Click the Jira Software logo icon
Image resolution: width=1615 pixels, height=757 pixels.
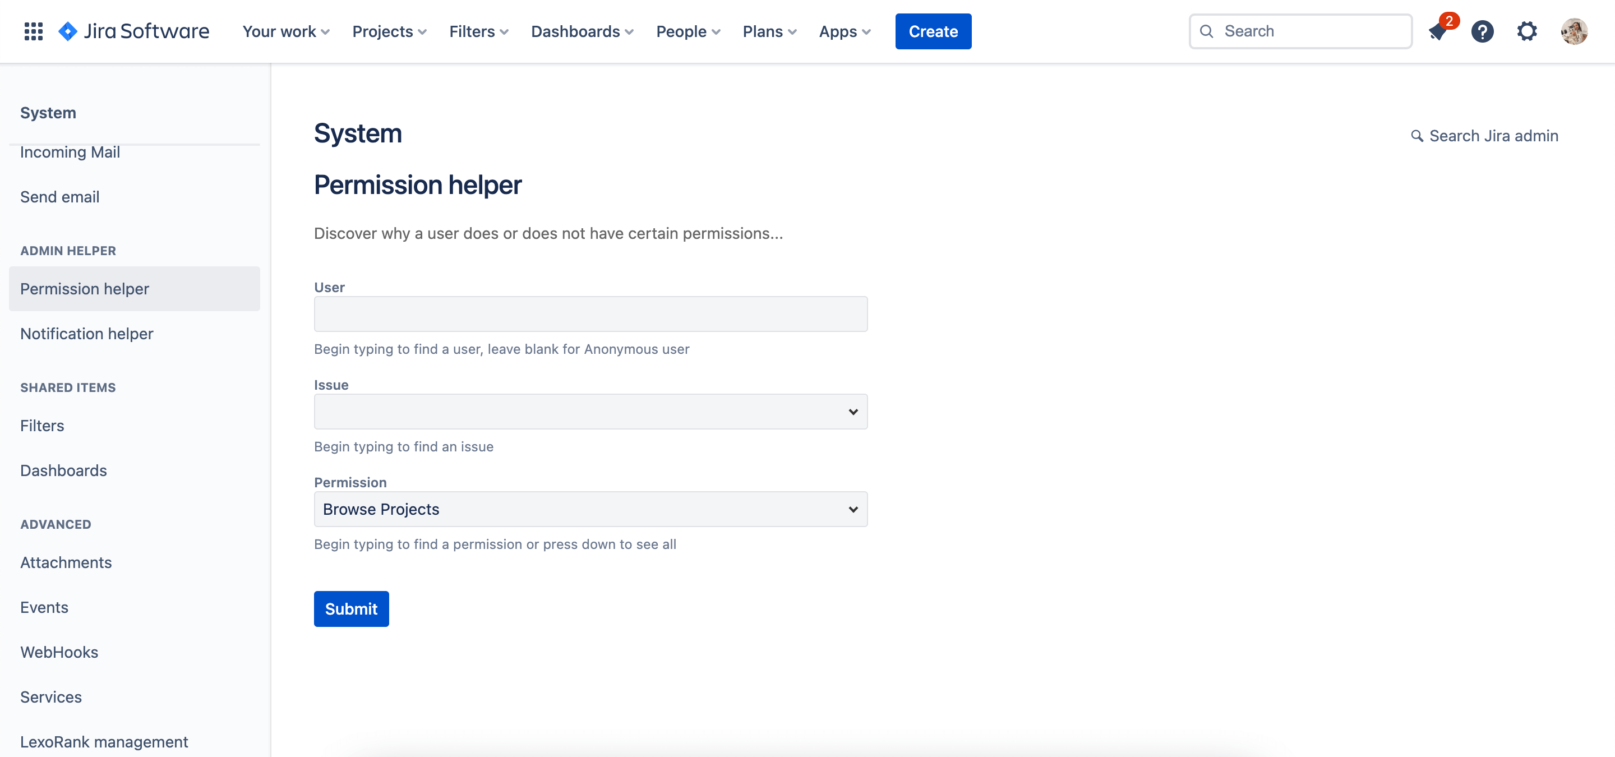[x=66, y=31]
